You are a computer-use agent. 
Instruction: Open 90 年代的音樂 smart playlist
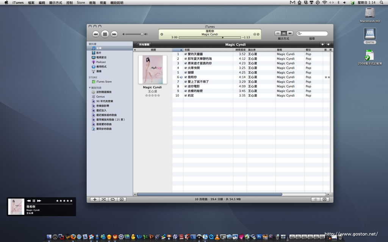110,101
